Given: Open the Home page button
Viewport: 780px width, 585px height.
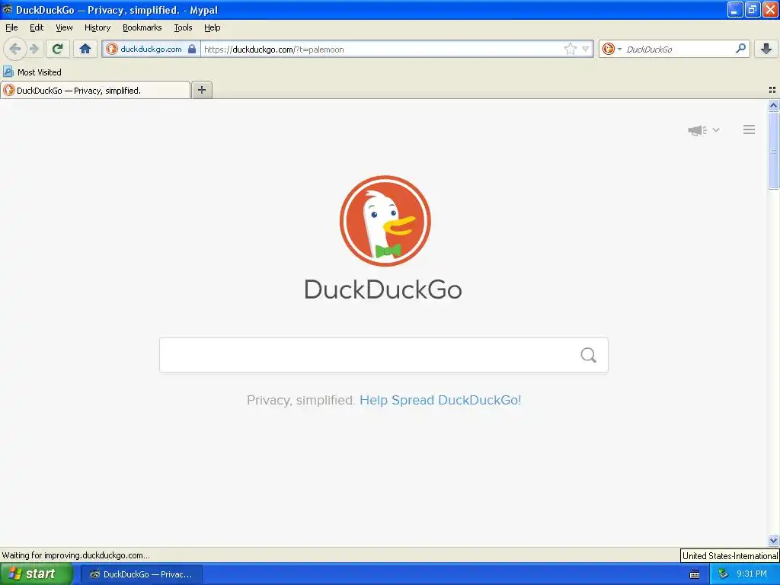Looking at the screenshot, I should tap(85, 49).
